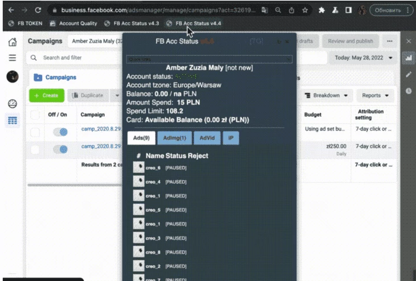The image size is (416, 281).
Task: Go back with the browser back arrow
Action: 11,10
